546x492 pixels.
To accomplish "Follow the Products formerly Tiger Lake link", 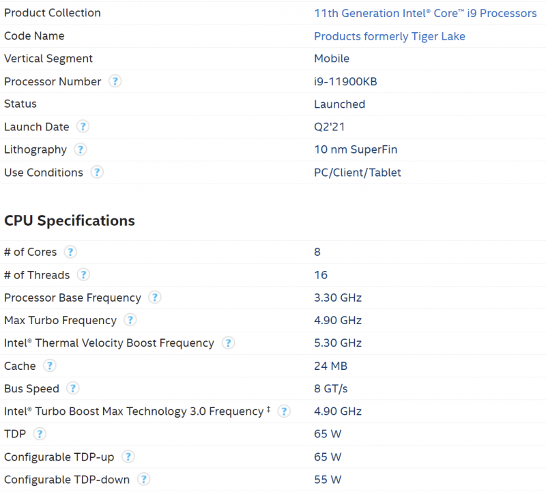I will [x=389, y=35].
